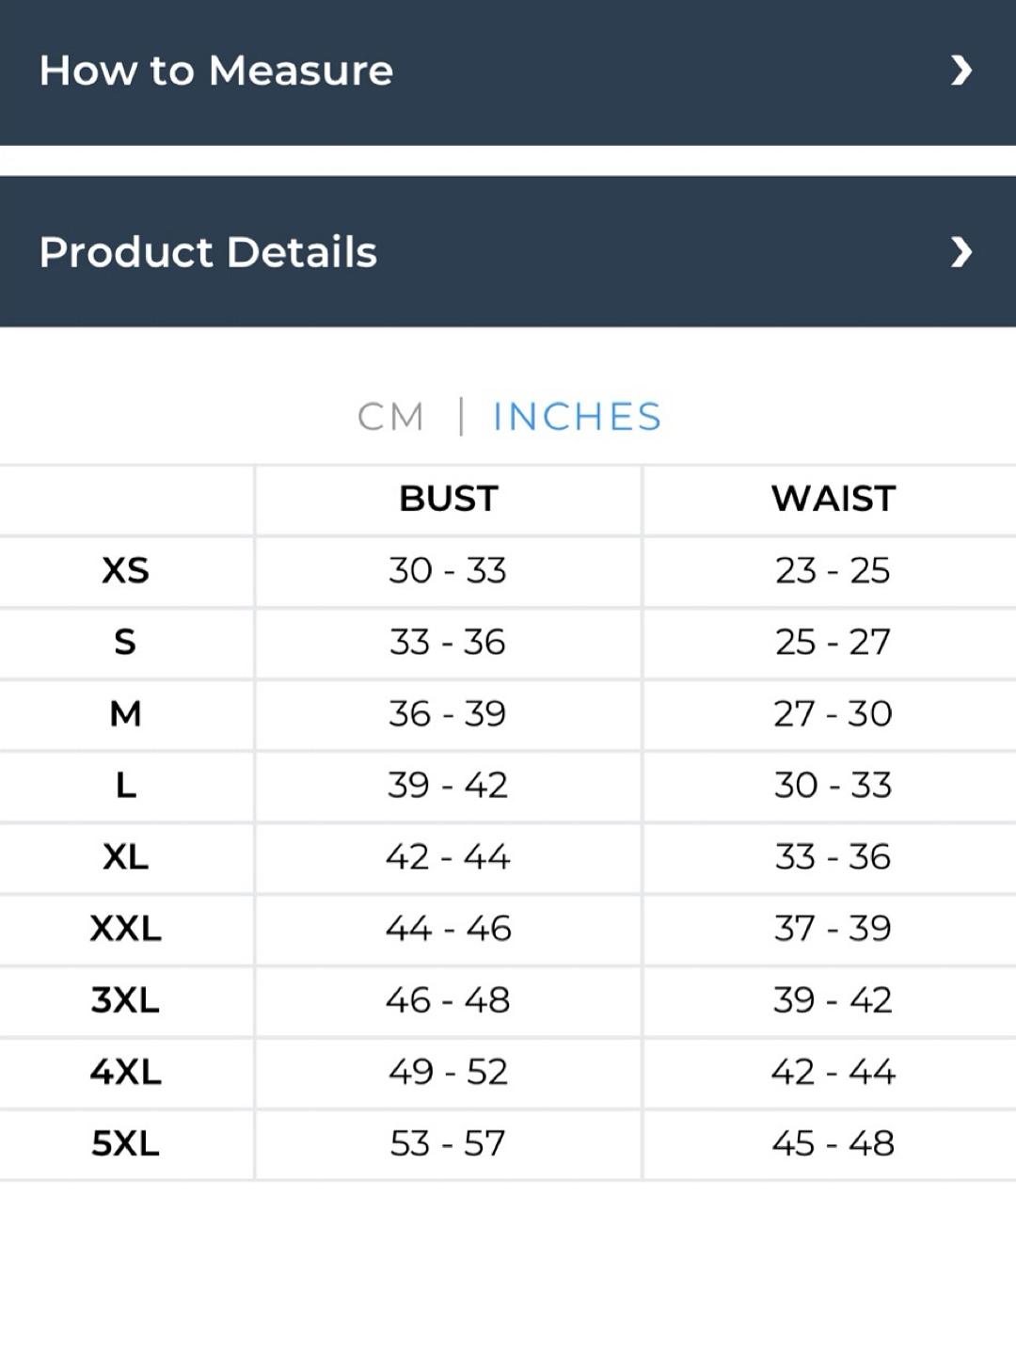Switch size chart units to CM

pos(390,417)
